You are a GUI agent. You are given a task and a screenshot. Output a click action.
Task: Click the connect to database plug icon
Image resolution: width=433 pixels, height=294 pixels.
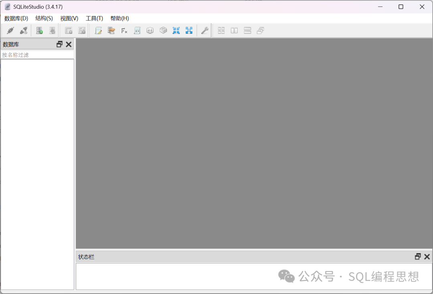10,30
